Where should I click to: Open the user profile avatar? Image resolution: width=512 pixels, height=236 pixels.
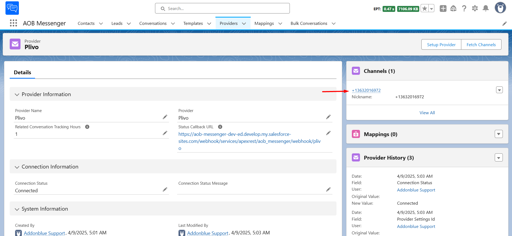pos(500,8)
